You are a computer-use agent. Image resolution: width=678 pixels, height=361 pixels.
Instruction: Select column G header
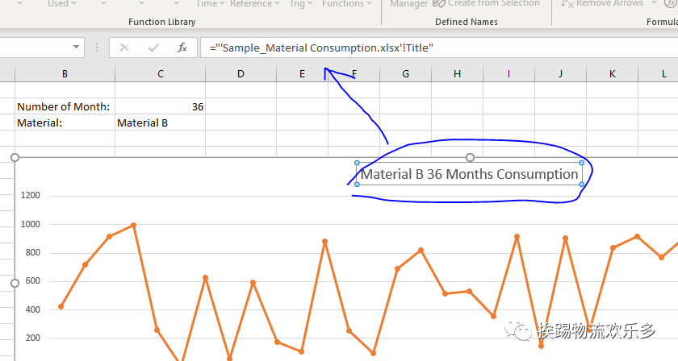[x=405, y=74]
